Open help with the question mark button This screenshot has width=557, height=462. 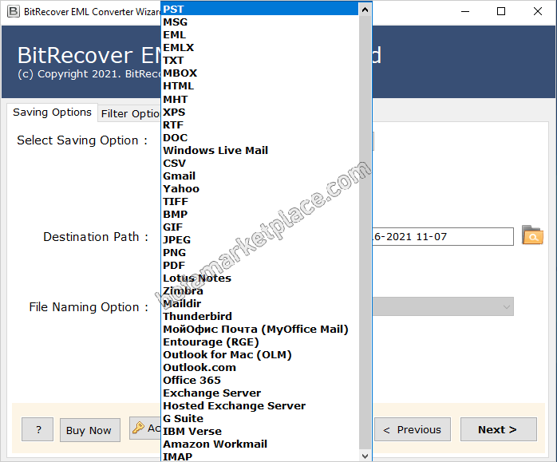[38, 429]
